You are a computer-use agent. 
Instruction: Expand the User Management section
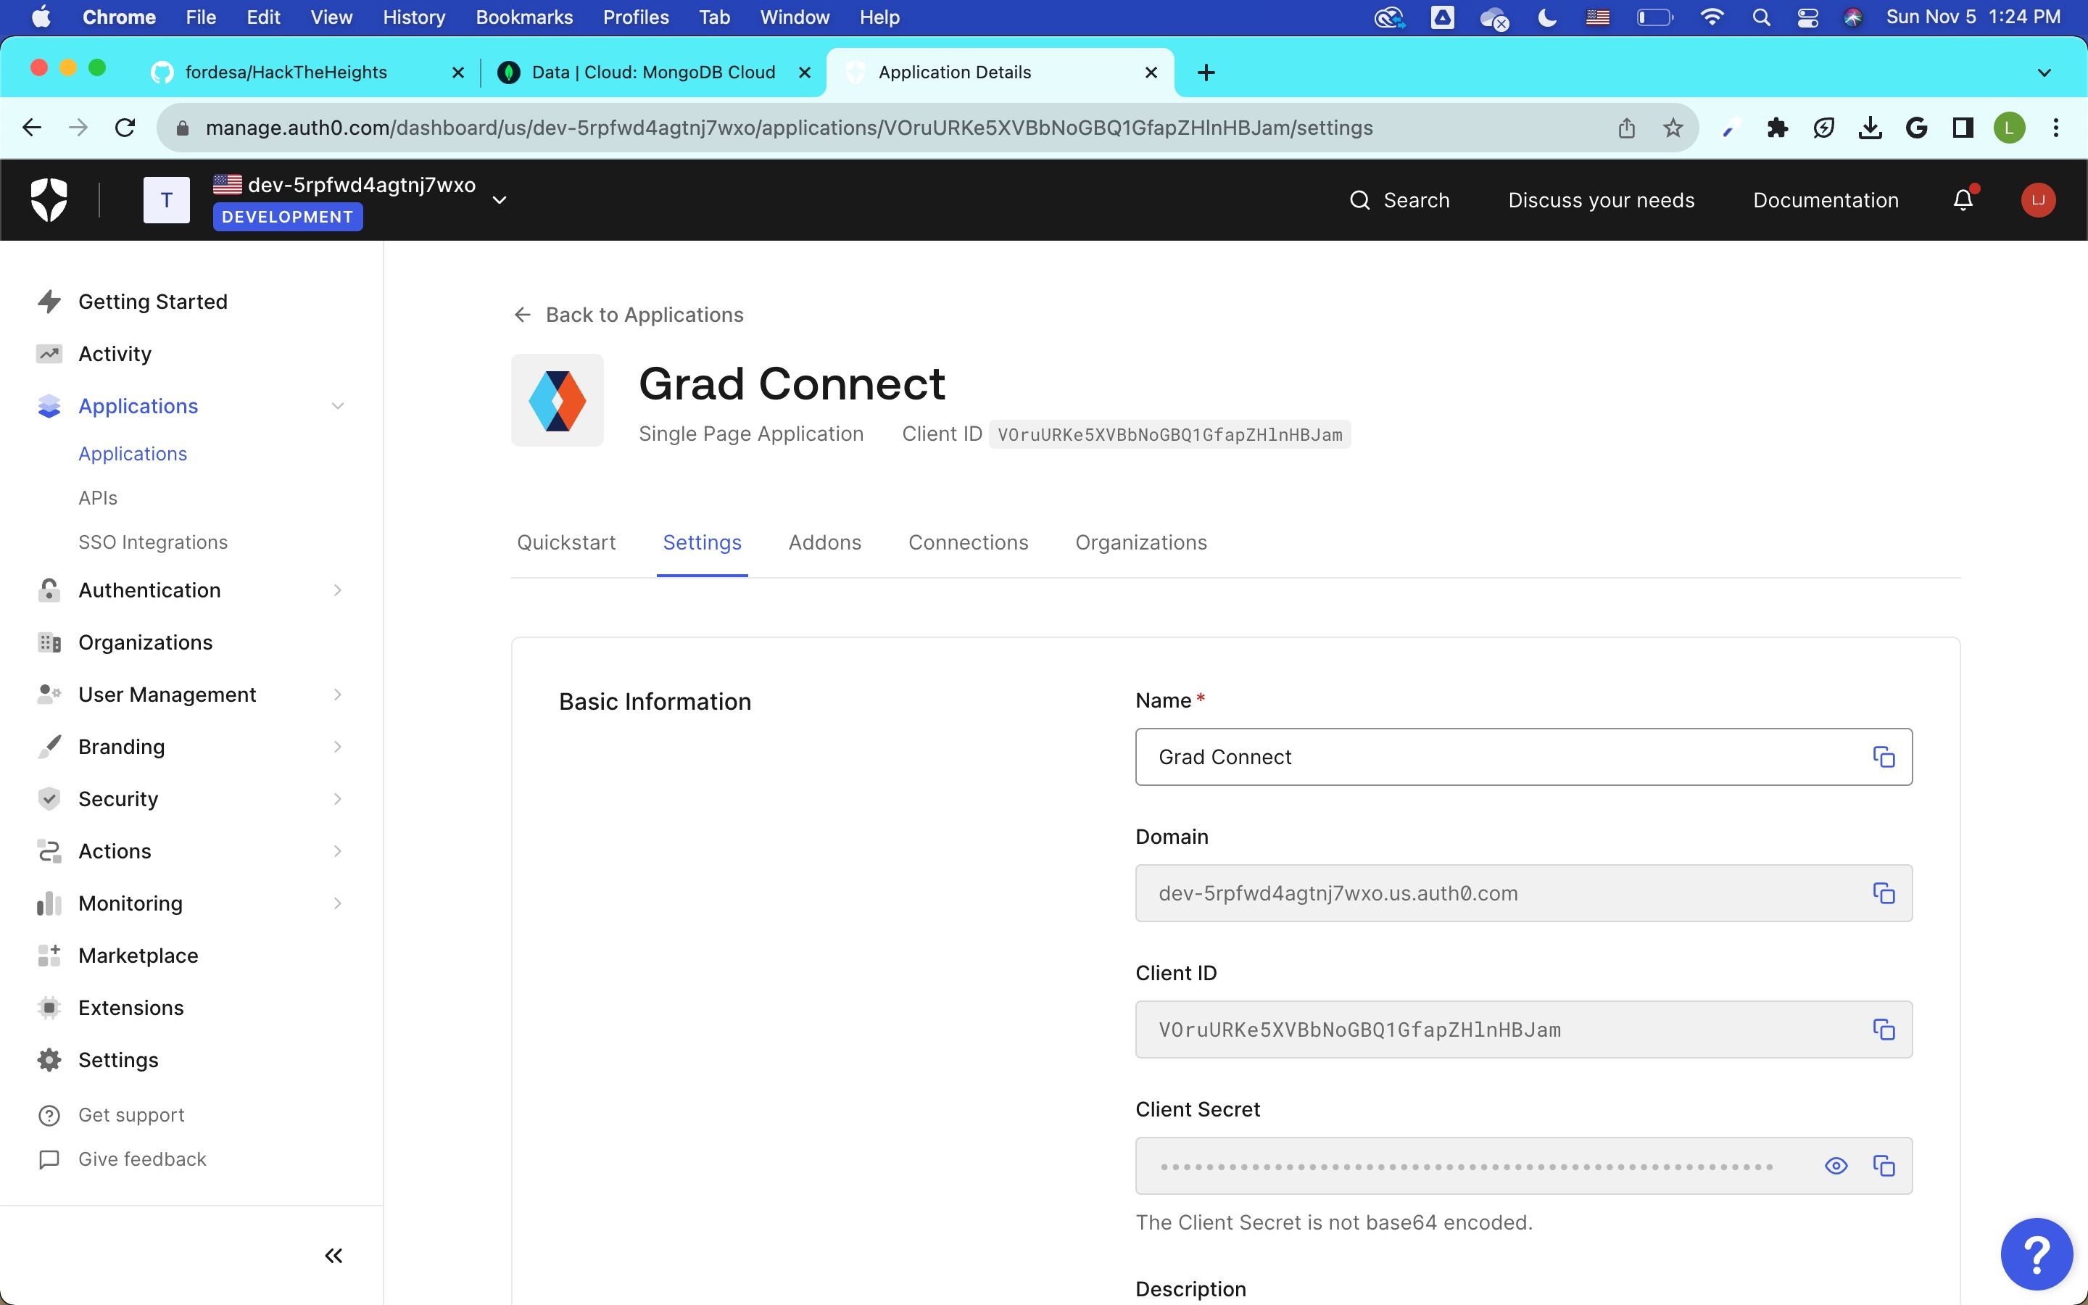[167, 694]
